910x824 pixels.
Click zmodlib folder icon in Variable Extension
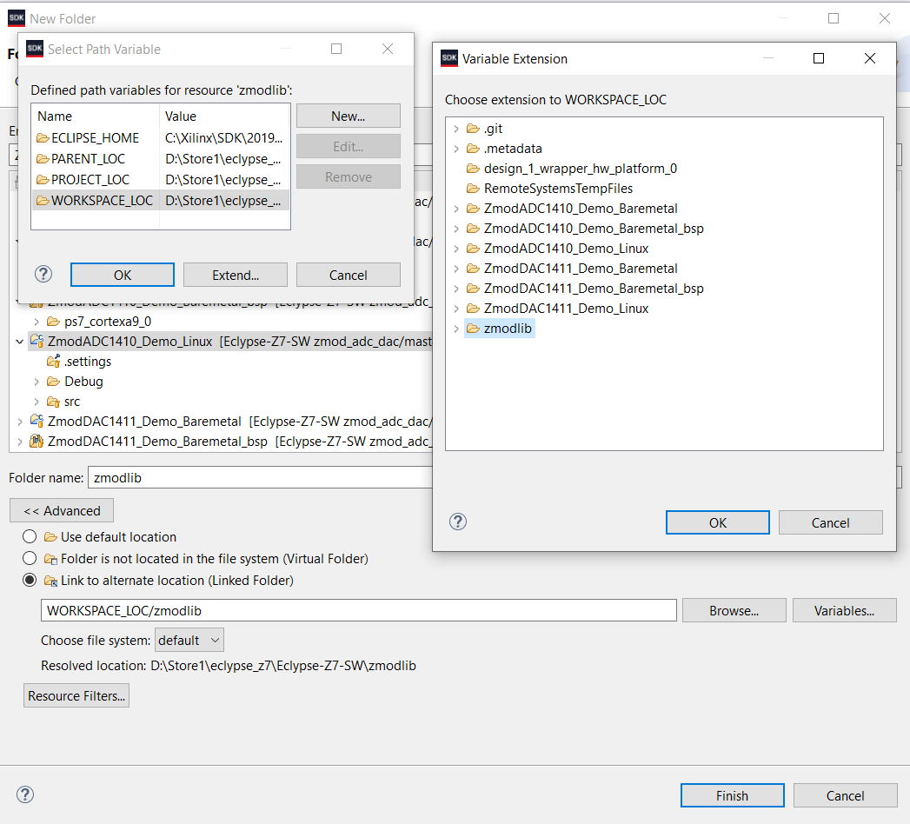coord(474,329)
